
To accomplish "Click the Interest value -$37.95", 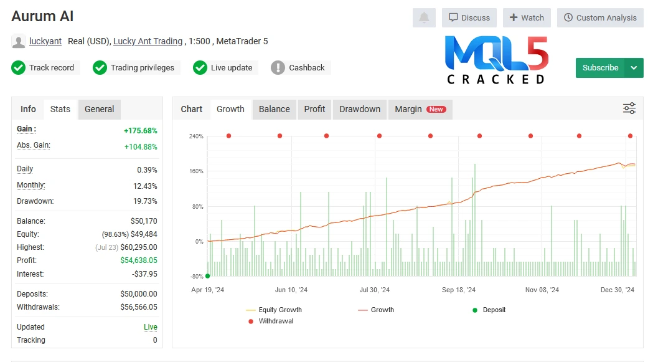I will click(x=144, y=274).
